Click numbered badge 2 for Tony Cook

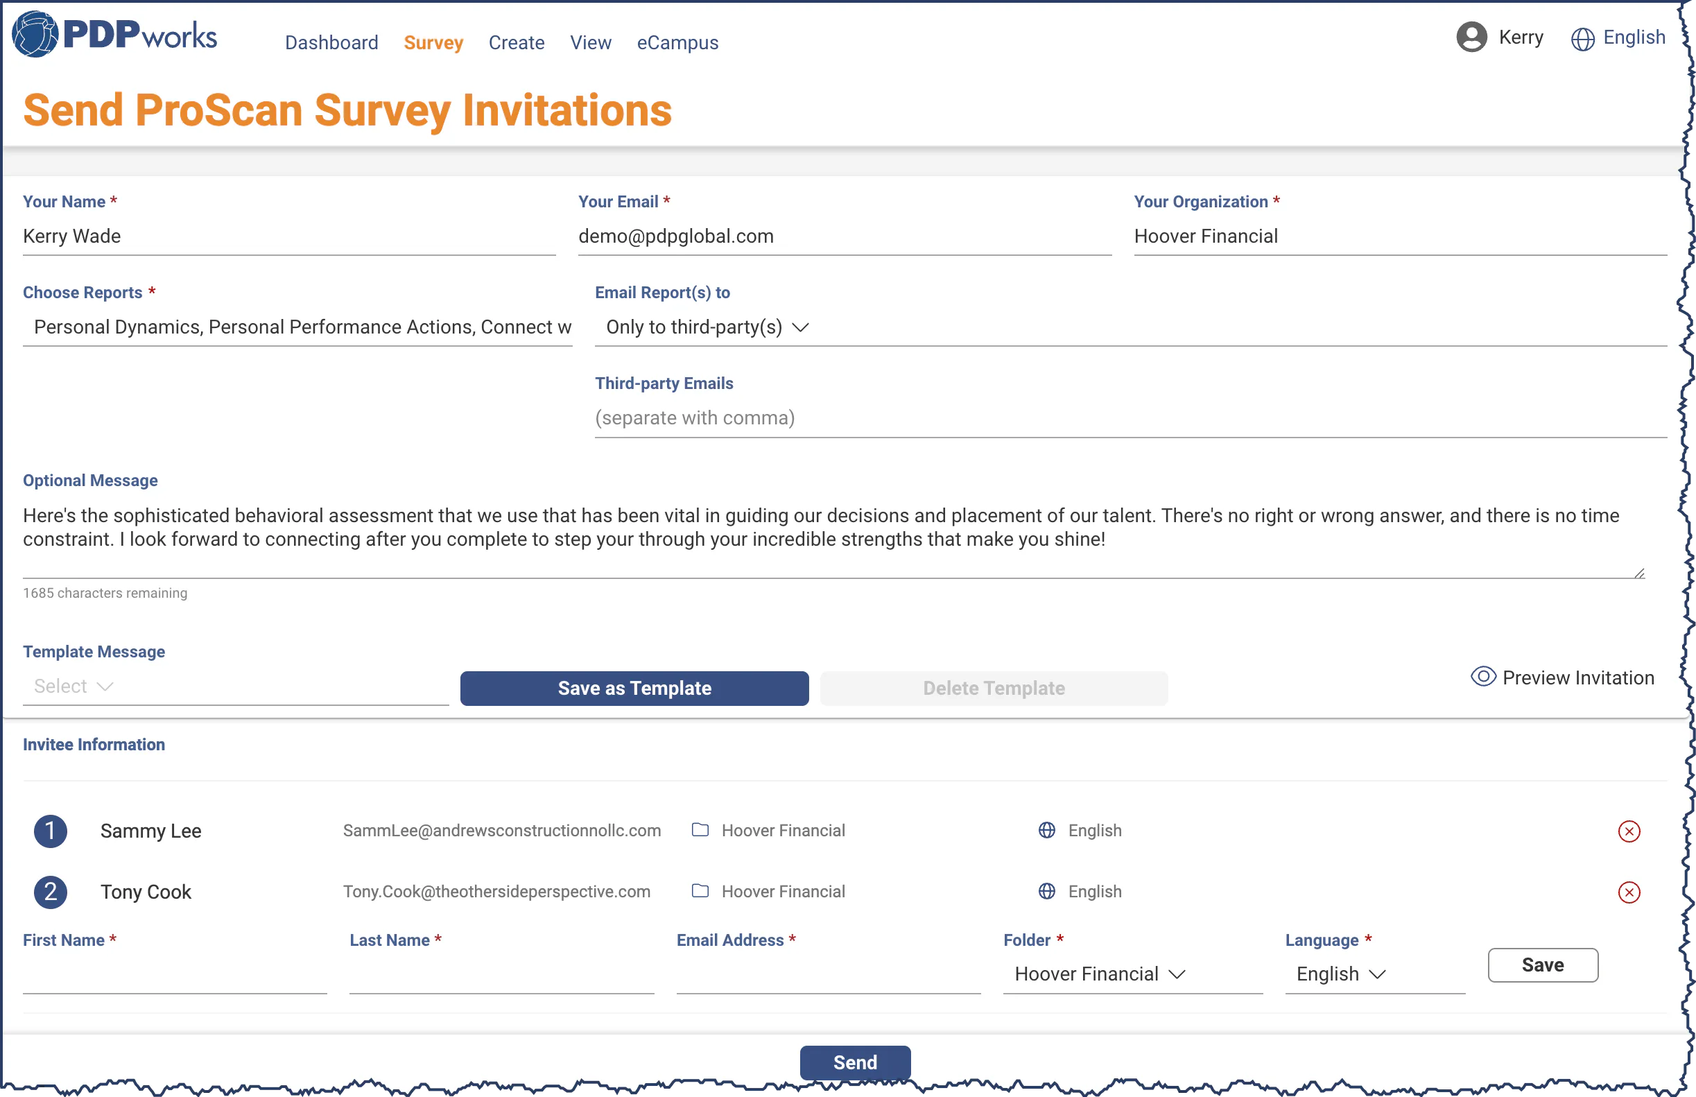pos(51,892)
